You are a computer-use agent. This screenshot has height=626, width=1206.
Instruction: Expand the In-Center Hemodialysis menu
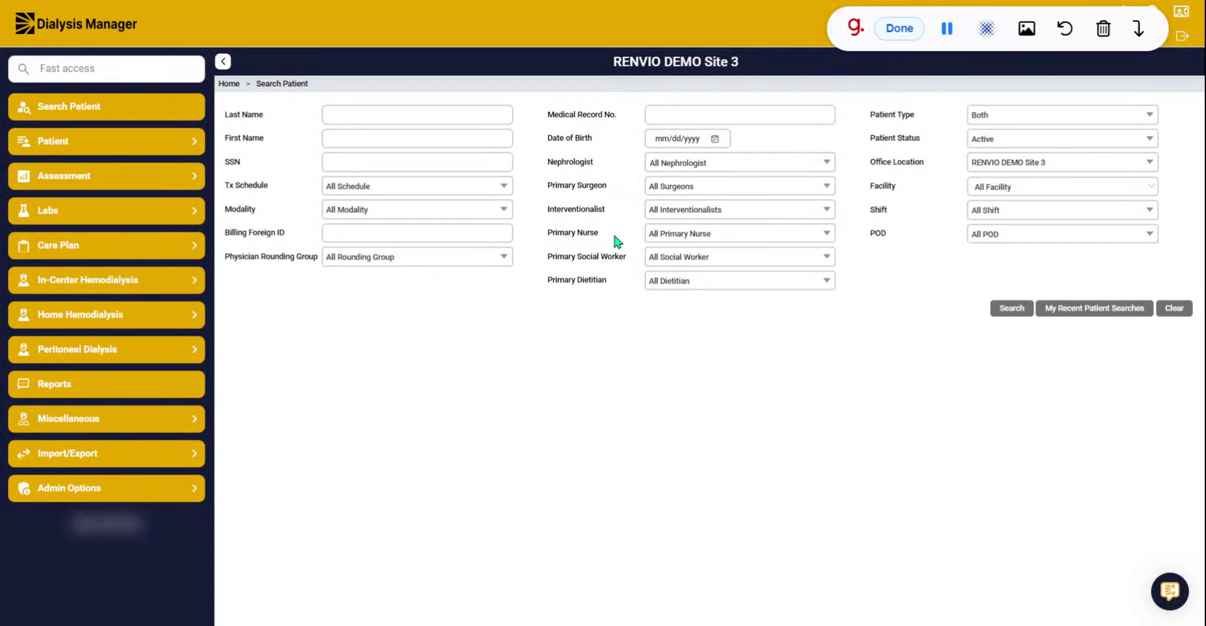[x=107, y=280]
